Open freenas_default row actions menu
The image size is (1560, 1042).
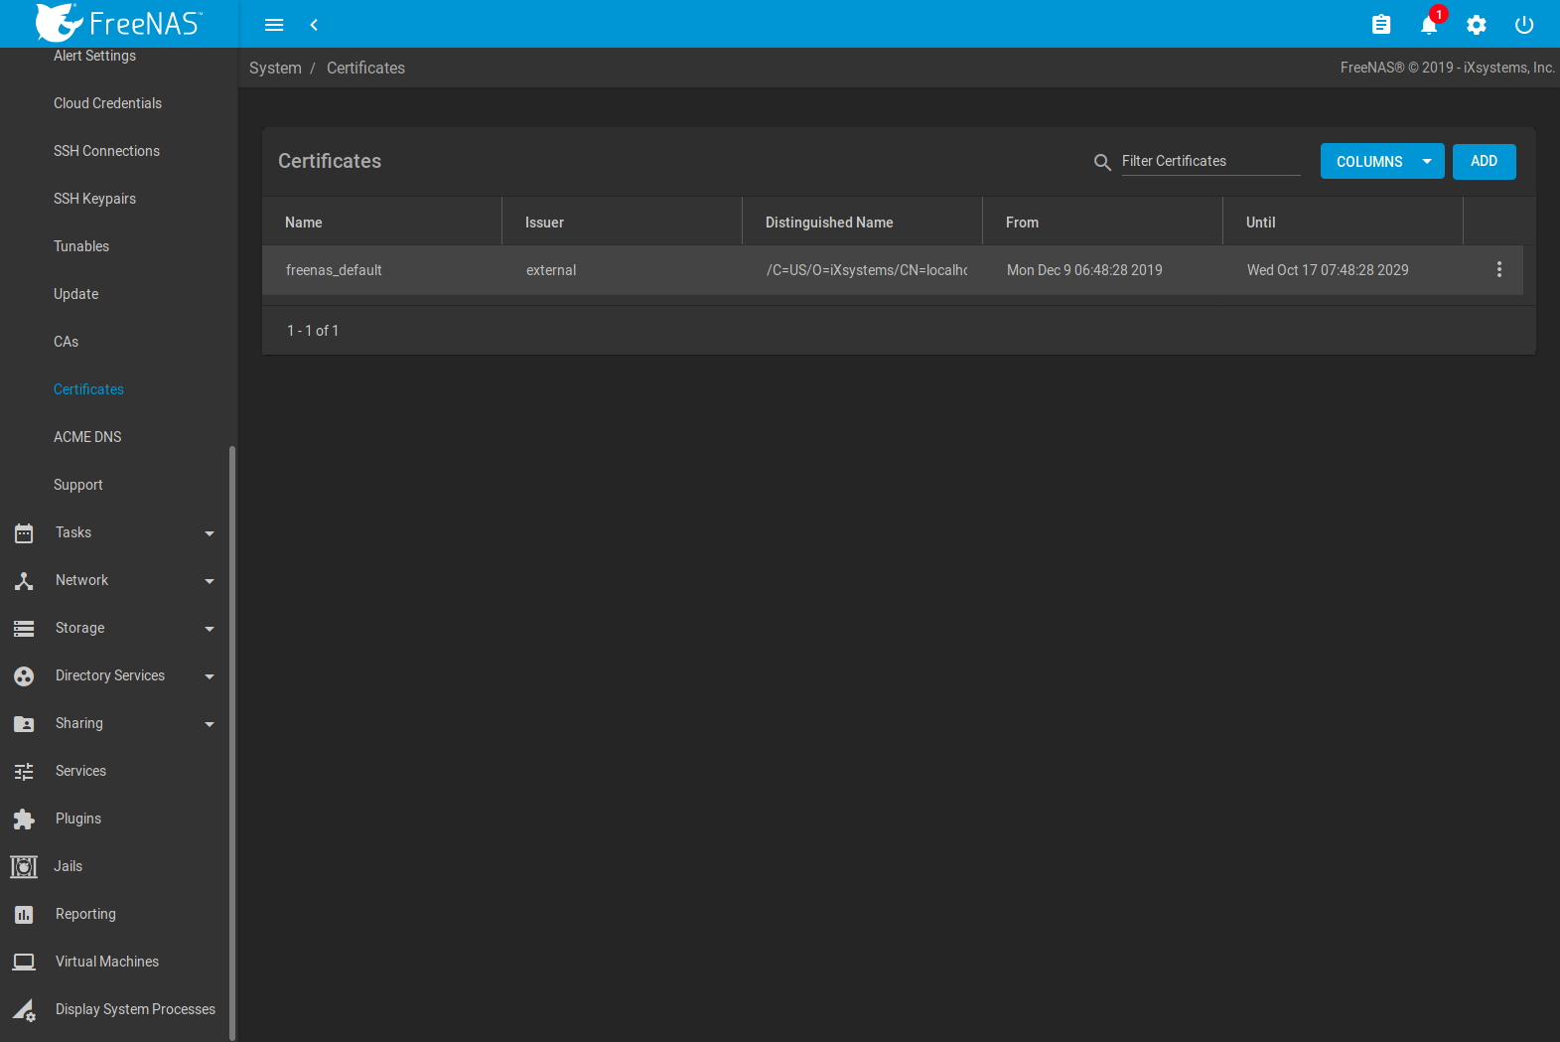click(x=1499, y=269)
